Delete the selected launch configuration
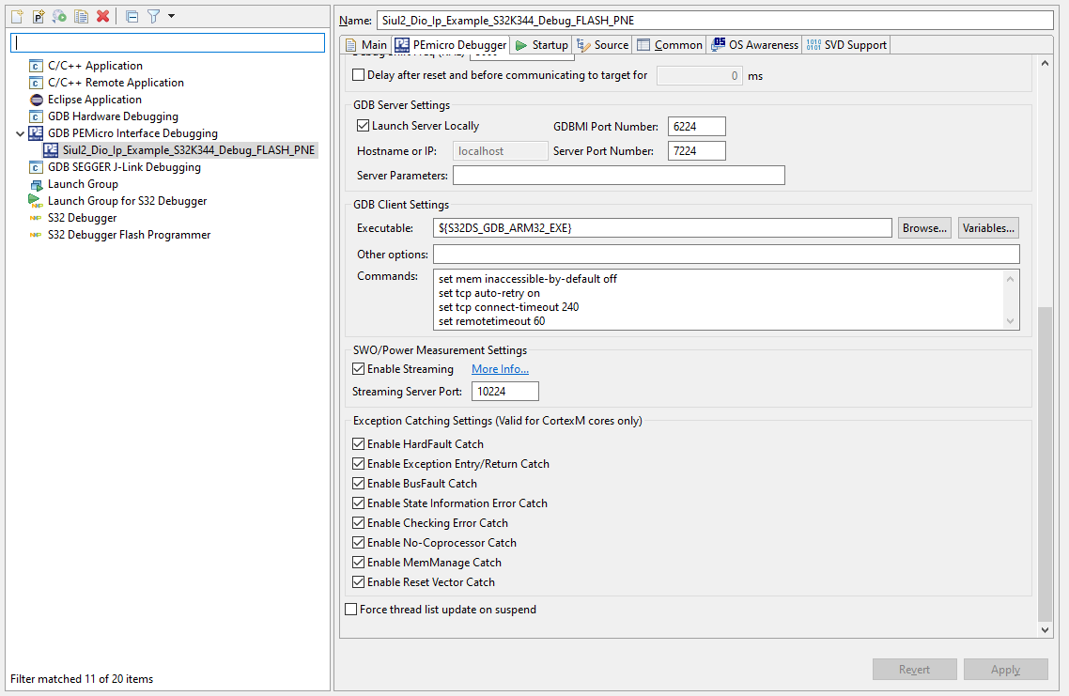 [101, 16]
